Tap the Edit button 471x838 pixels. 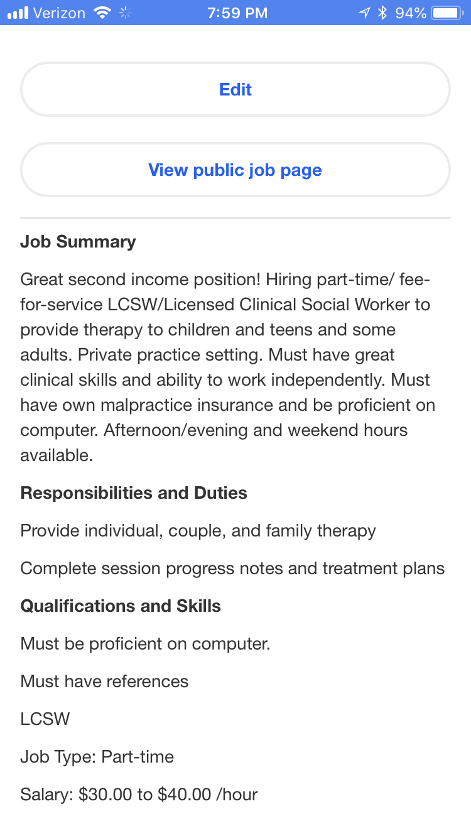click(x=235, y=89)
